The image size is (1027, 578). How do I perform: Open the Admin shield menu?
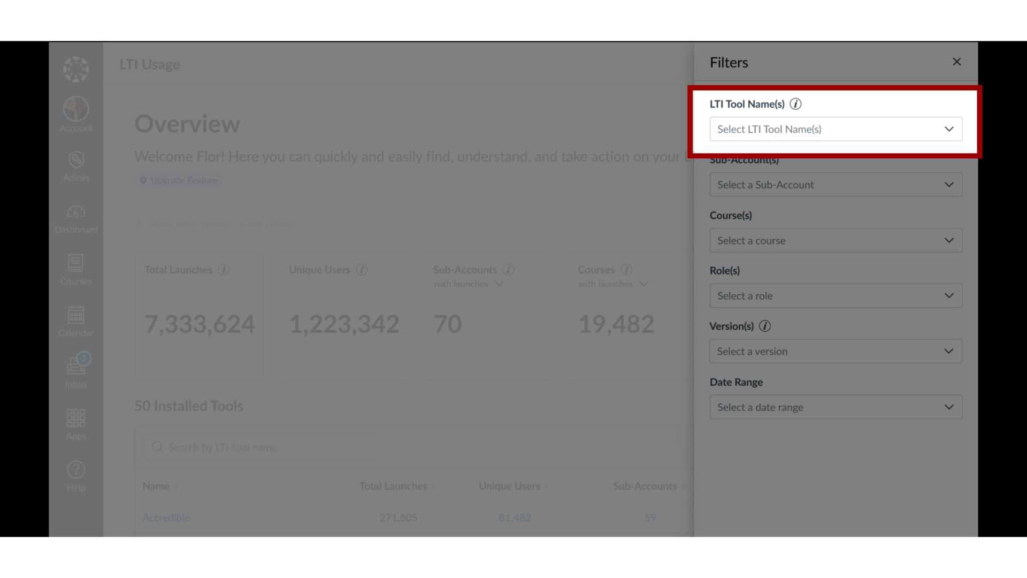pos(76,166)
